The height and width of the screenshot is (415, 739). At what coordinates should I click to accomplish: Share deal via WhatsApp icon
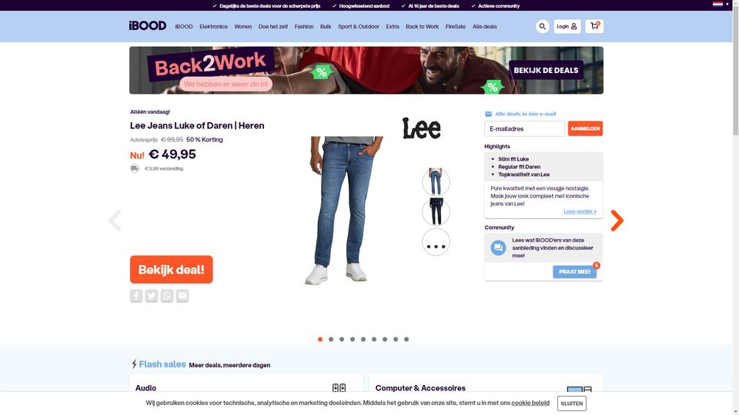click(167, 295)
